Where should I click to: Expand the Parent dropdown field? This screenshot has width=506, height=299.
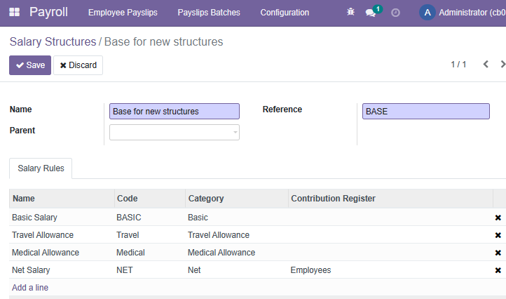tap(175, 132)
